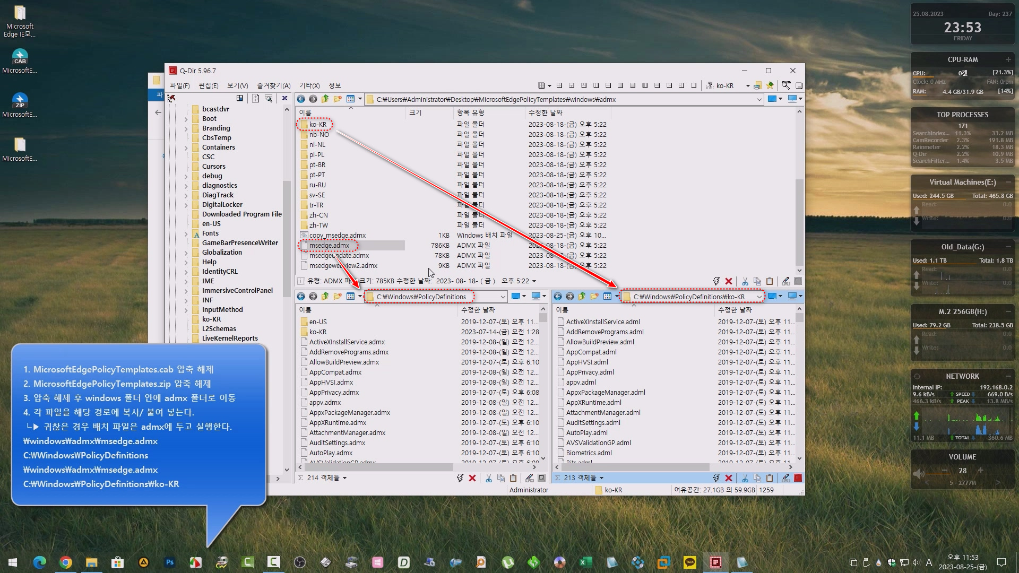Screen dimensions: 1019x573
Task: Click the delete red X in the top pane status bar
Action: (x=729, y=281)
